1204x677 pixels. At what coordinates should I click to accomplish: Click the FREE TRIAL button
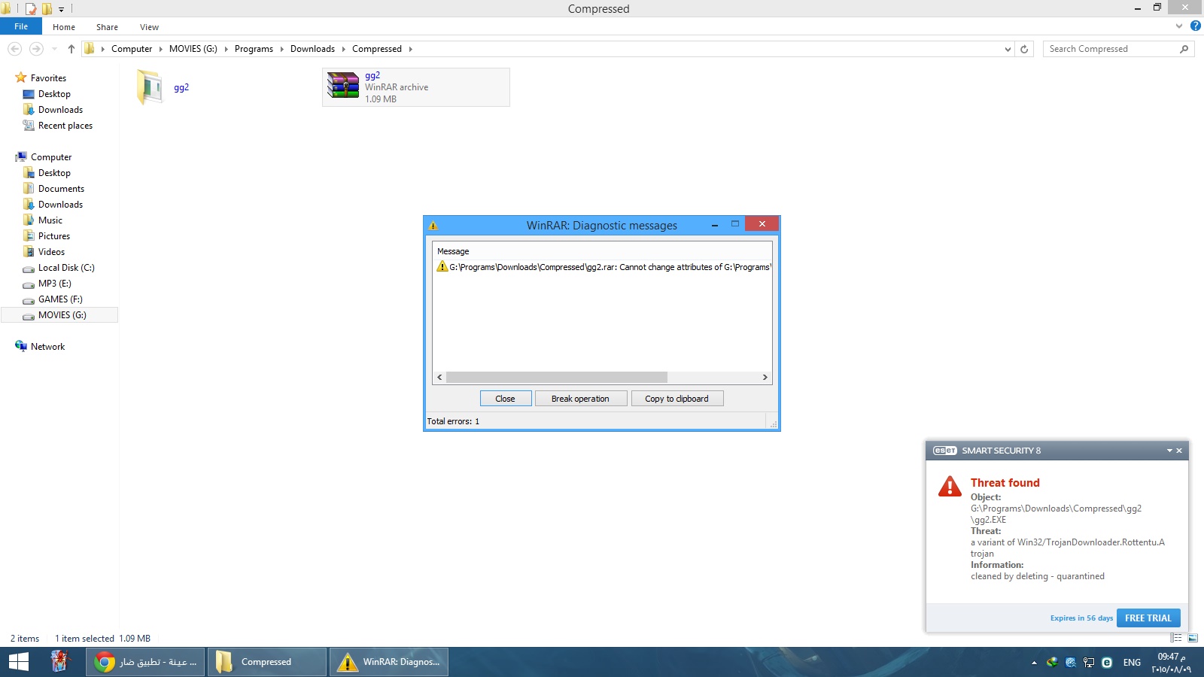[x=1148, y=618]
